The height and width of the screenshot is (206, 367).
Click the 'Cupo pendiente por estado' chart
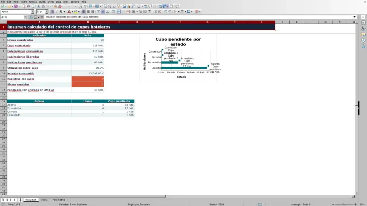[178, 58]
